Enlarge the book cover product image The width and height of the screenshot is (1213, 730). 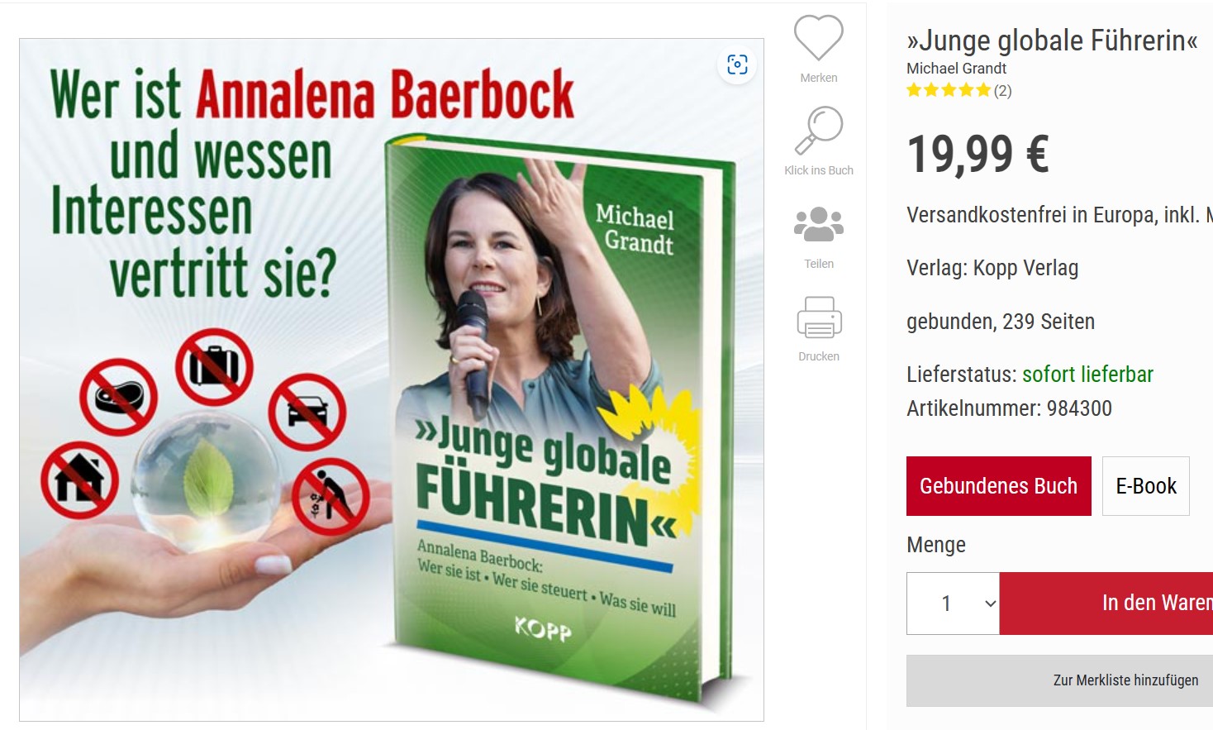pos(392,379)
